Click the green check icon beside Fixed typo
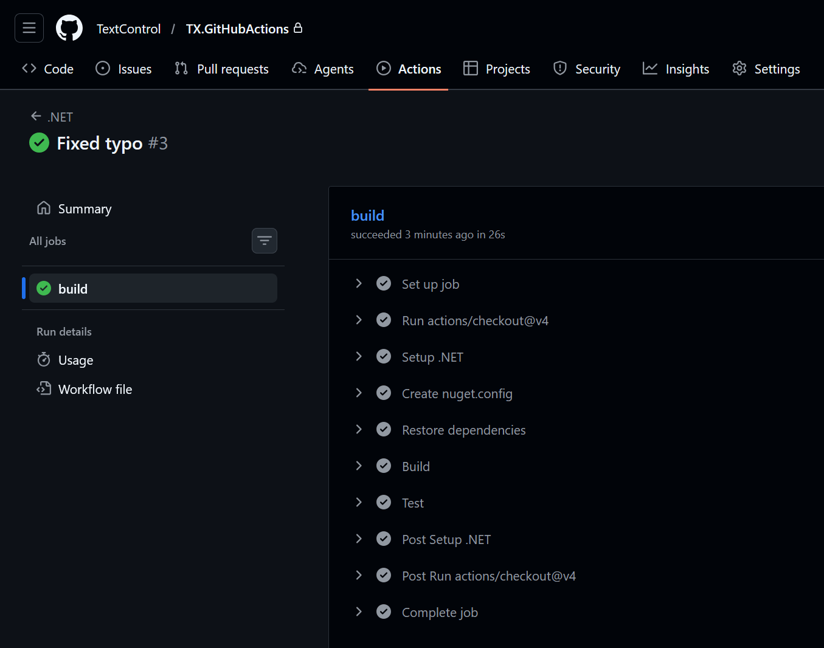 point(39,143)
